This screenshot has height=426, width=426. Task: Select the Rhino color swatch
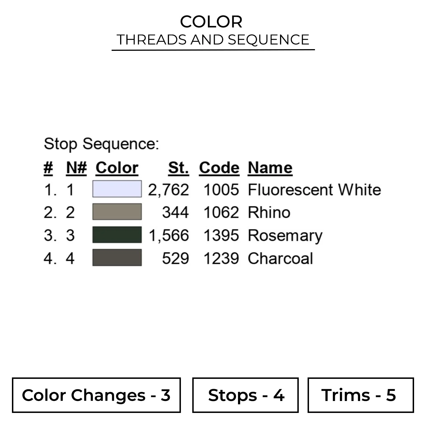pyautogui.click(x=117, y=212)
